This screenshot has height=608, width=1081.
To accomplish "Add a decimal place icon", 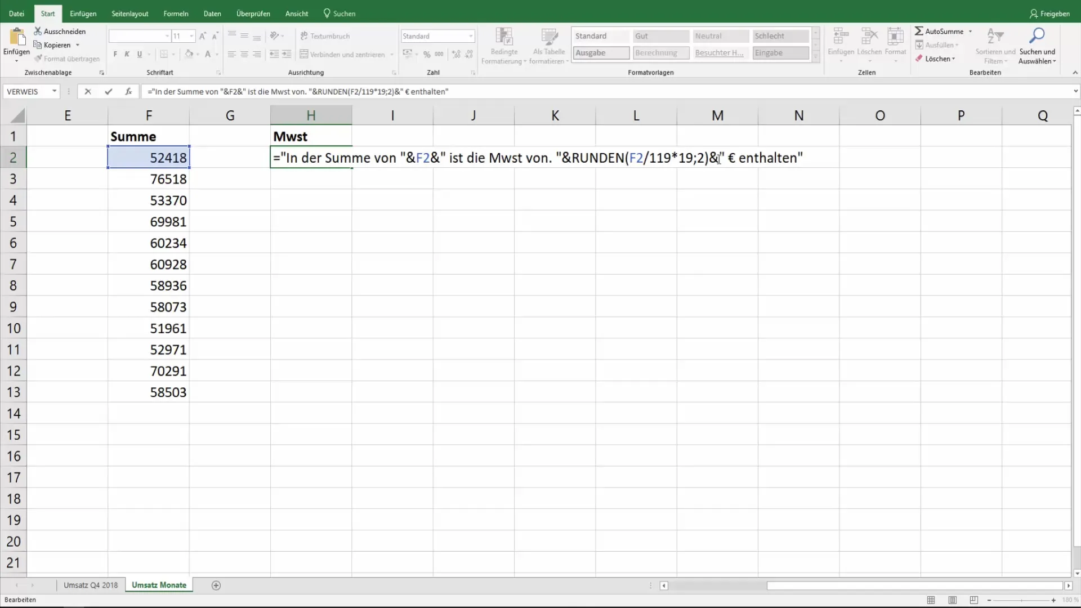I will tap(456, 54).
